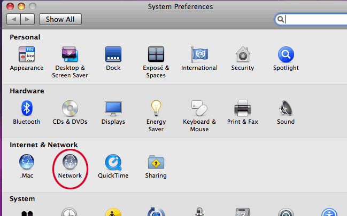Open Exposé & Spaces preferences

tap(156, 55)
